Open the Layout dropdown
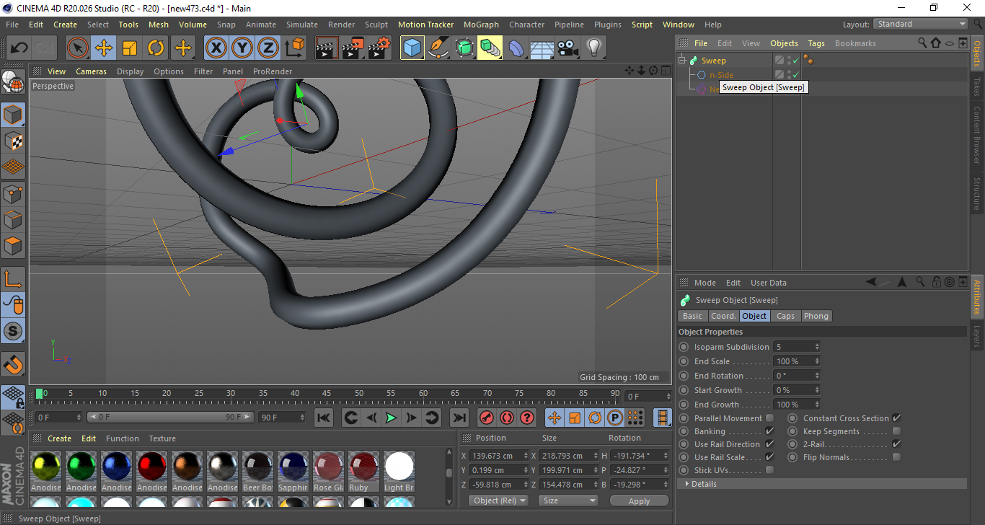Screen dimensions: 985x525 (x=921, y=24)
